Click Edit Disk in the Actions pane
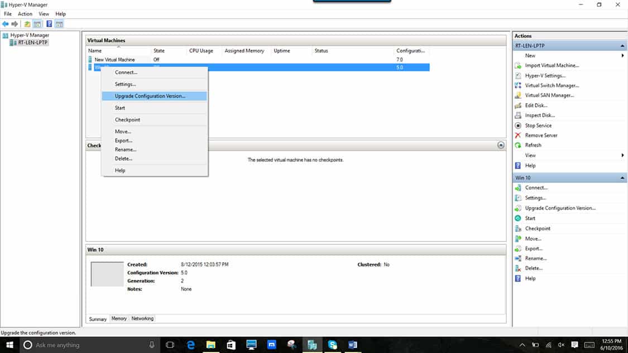The height and width of the screenshot is (353, 628). [536, 105]
